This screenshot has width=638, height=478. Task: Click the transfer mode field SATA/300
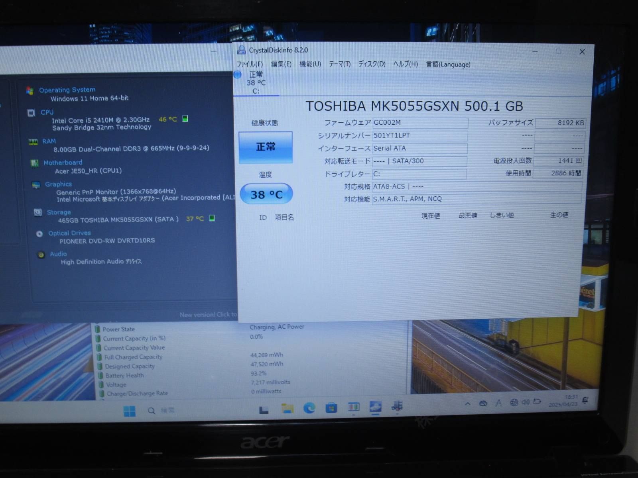[419, 161]
